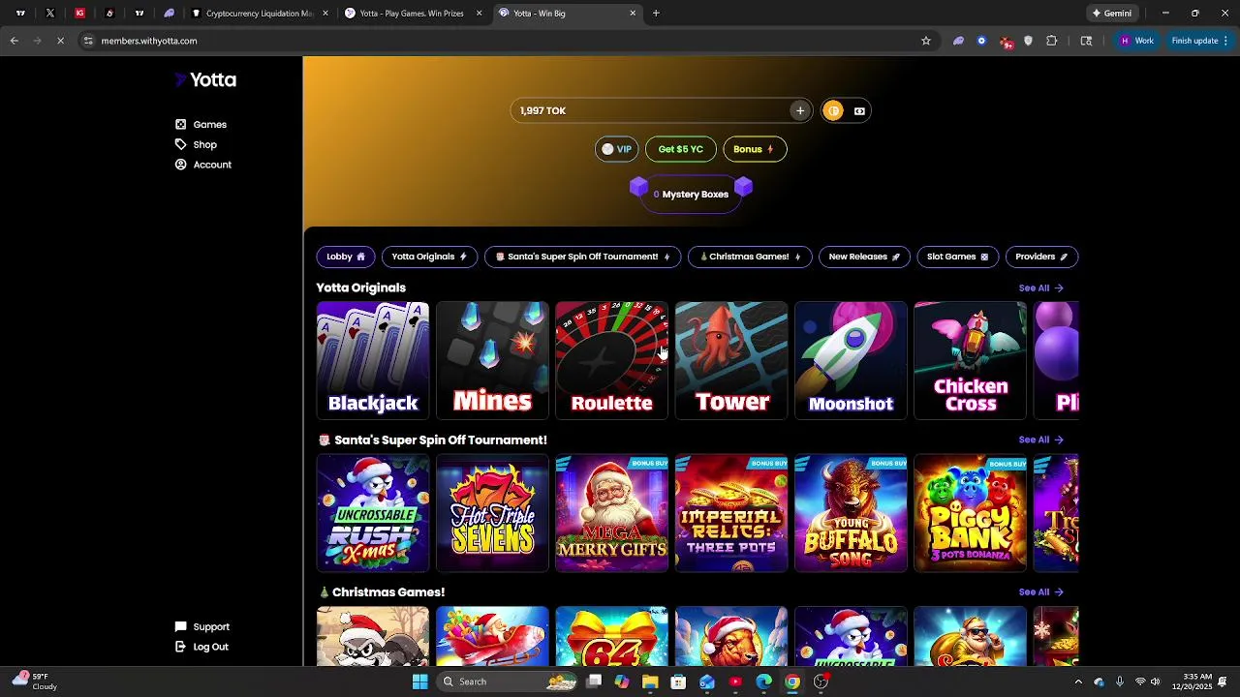Open Mystery Boxes
1240x697 pixels.
coord(691,194)
